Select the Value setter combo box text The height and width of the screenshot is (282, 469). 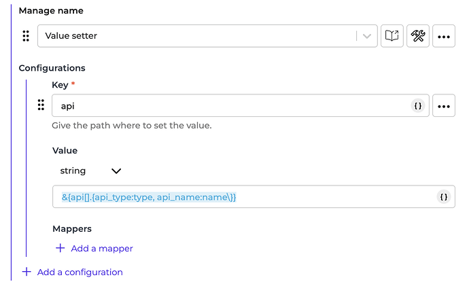click(197, 36)
